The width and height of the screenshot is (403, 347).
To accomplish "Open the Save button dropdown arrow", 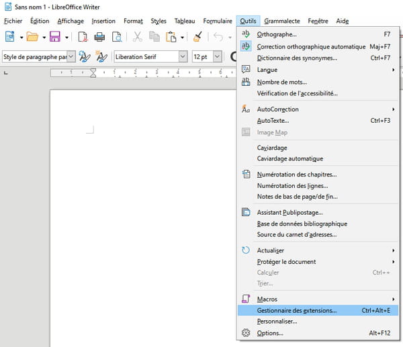I will tap(66, 38).
